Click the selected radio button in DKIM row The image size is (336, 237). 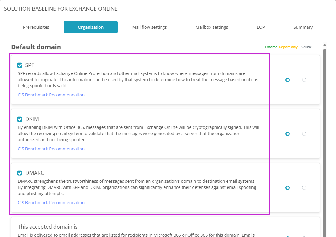click(x=287, y=134)
